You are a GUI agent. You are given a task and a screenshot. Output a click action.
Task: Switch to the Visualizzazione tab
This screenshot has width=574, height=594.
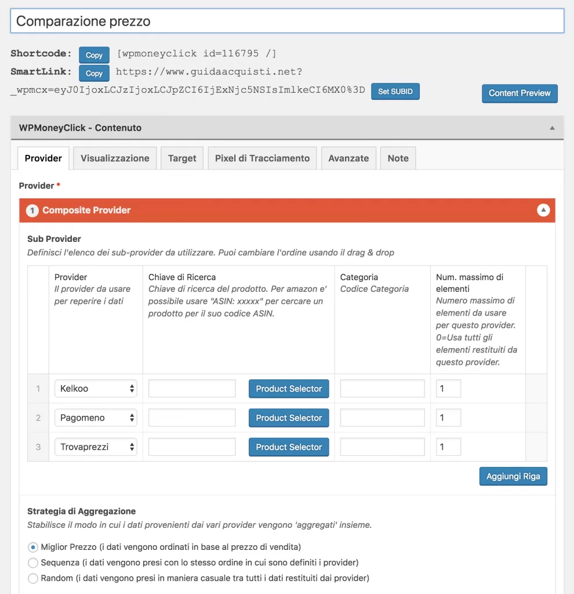tap(115, 158)
